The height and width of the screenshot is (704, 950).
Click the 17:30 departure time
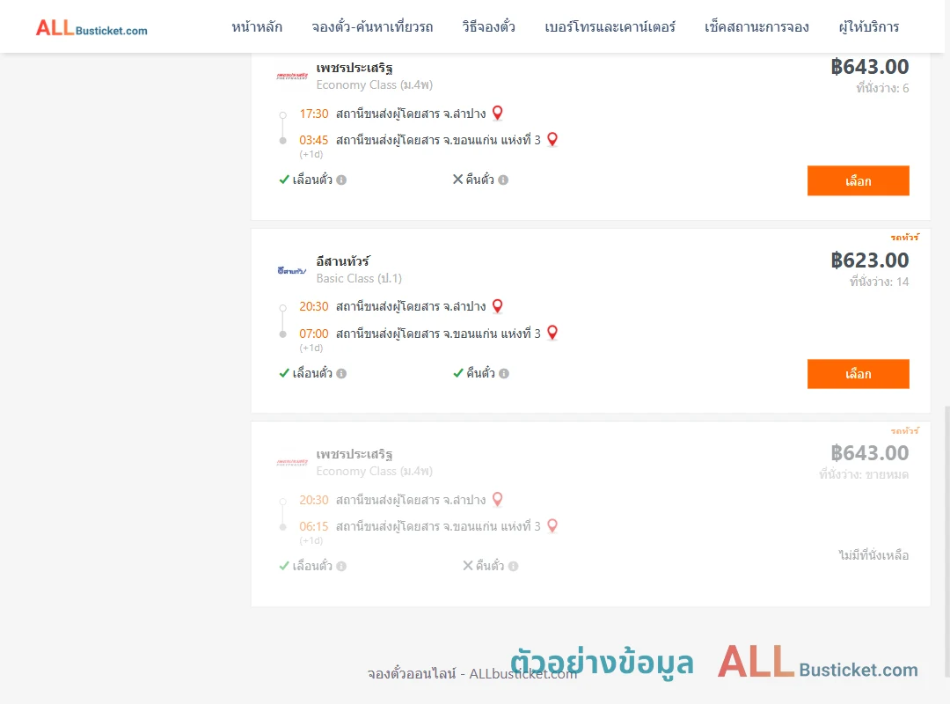[314, 114]
